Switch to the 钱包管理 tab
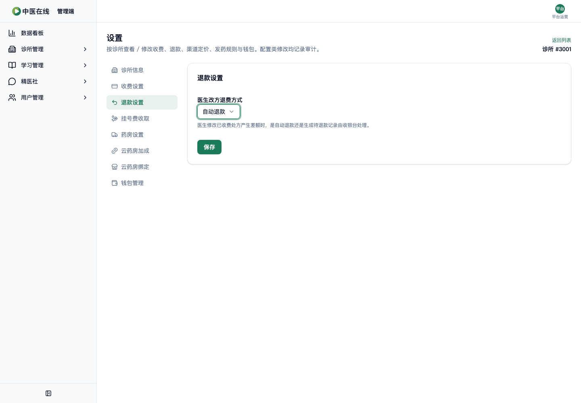The width and height of the screenshot is (581, 403). pyautogui.click(x=142, y=183)
